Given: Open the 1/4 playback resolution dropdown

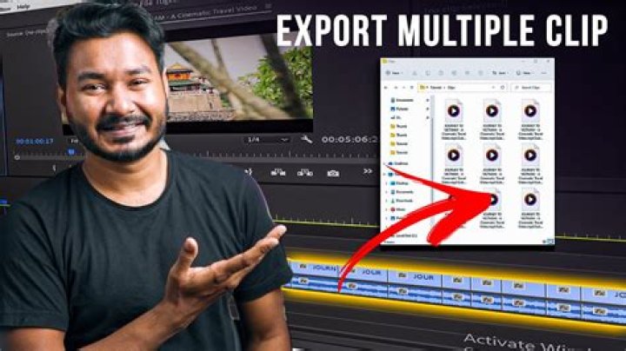Looking at the screenshot, I should tap(268, 140).
